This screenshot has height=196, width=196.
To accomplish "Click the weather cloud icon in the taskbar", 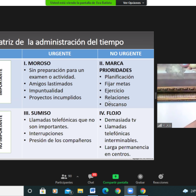I will click(x=185, y=191).
